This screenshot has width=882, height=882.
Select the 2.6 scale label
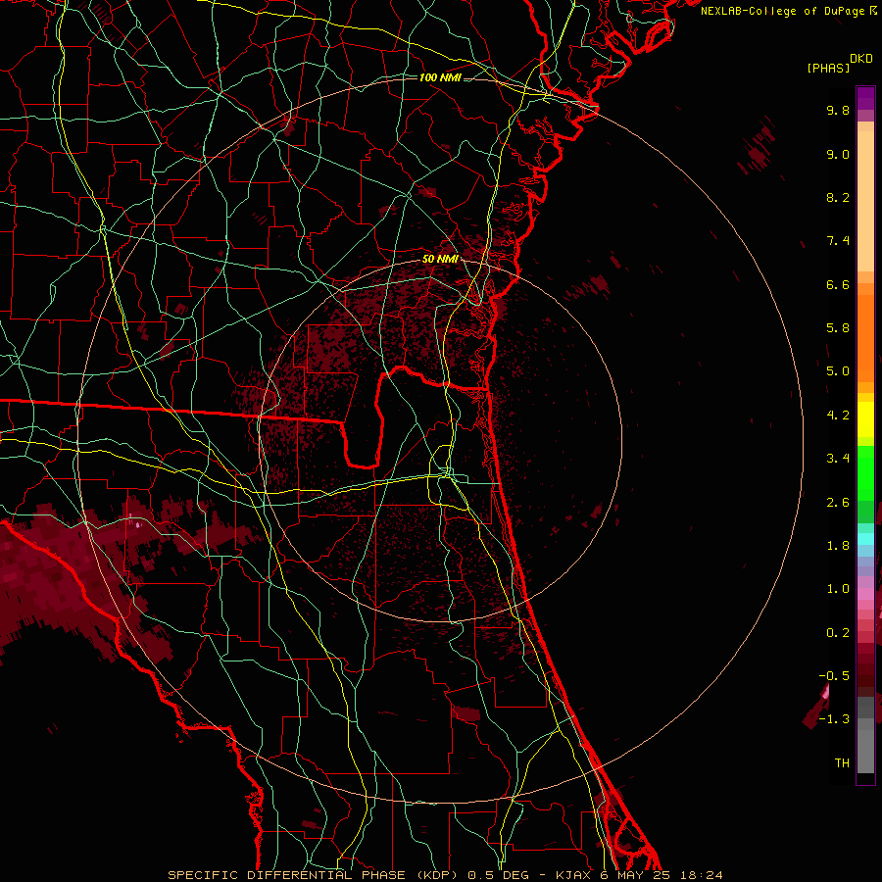point(838,503)
